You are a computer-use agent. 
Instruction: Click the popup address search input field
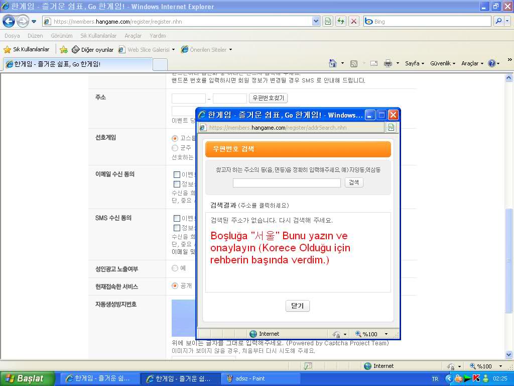click(x=287, y=183)
